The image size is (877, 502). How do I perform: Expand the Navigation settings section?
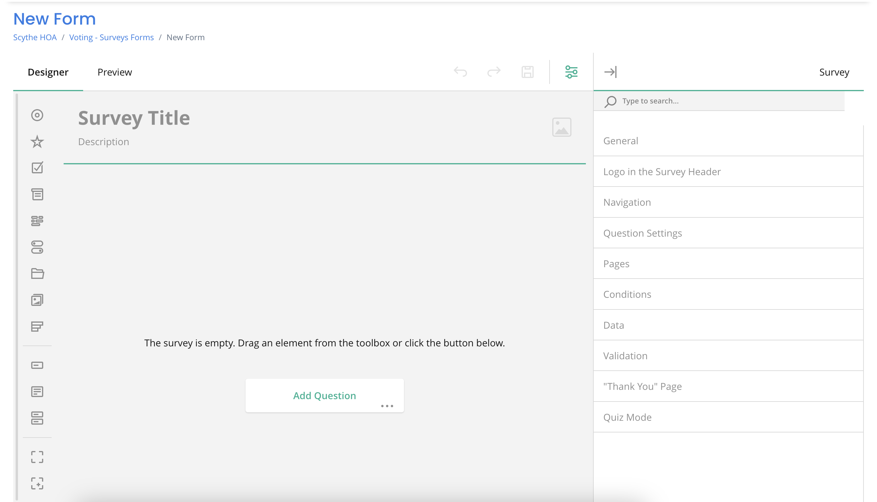(x=627, y=202)
